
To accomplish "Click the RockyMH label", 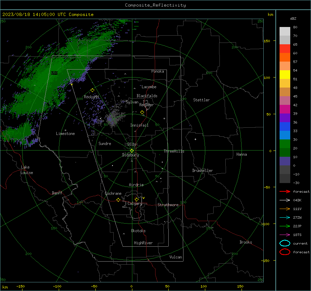I will [x=91, y=97].
